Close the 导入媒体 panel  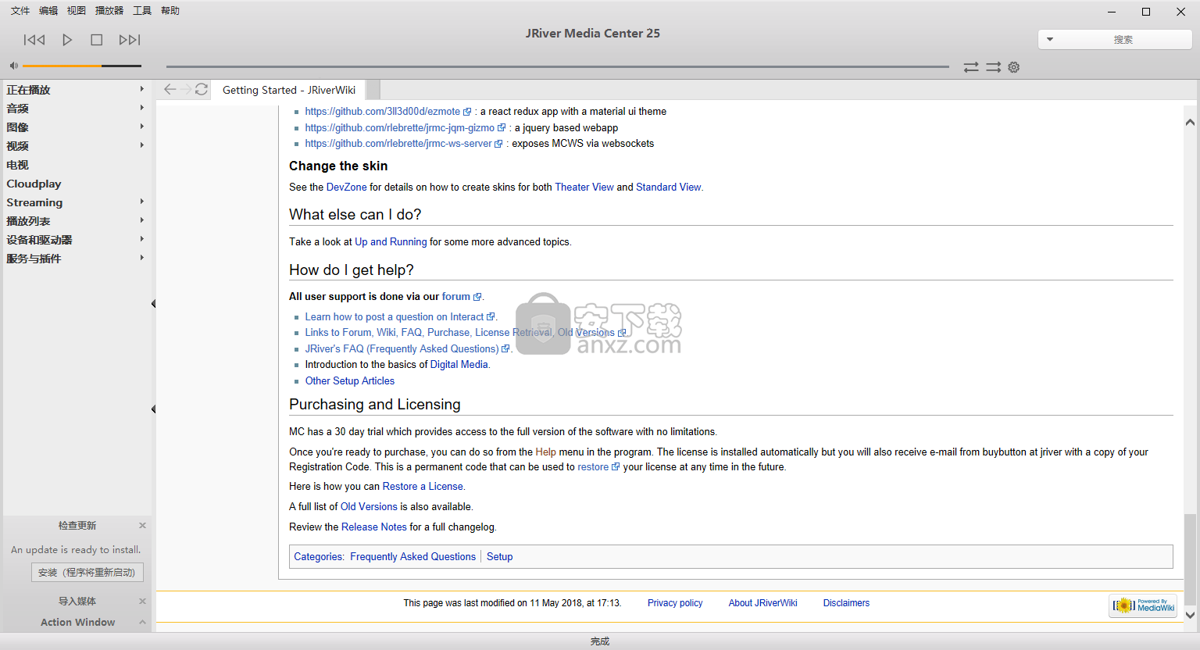click(x=142, y=601)
